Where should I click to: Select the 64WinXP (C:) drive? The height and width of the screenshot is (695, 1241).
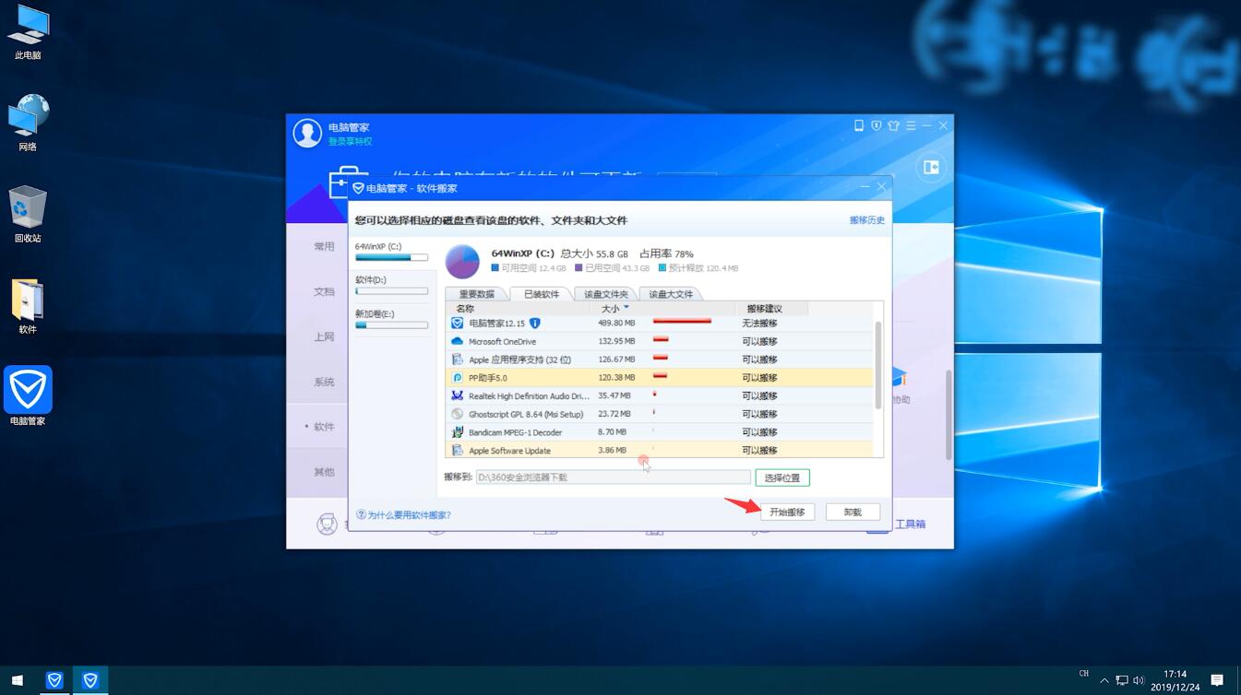coord(392,253)
